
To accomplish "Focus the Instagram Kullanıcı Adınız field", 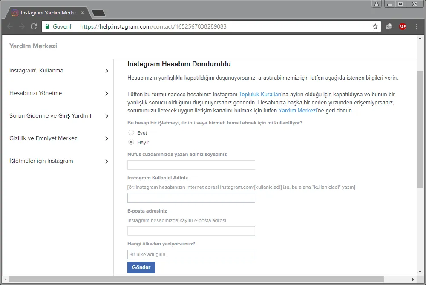I will [x=191, y=198].
